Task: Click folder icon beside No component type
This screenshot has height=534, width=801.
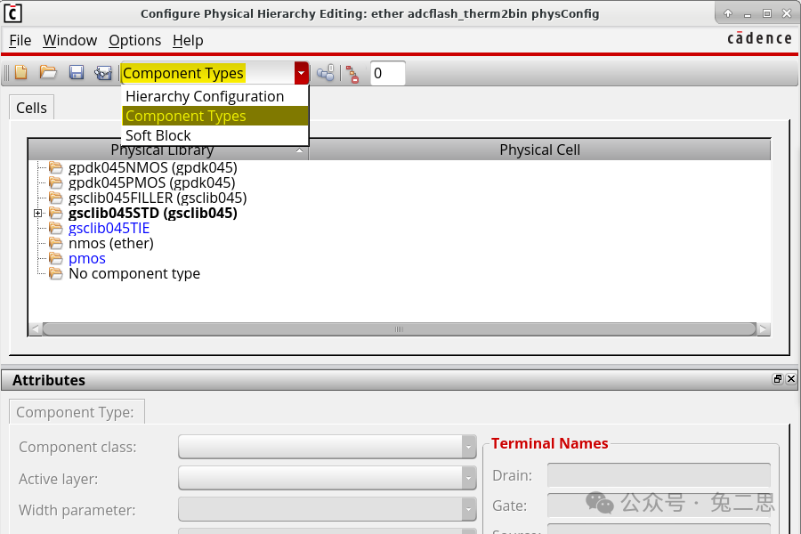Action: pos(56,273)
